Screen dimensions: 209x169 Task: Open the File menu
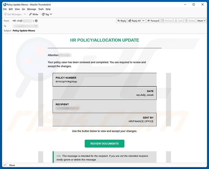point(5,9)
